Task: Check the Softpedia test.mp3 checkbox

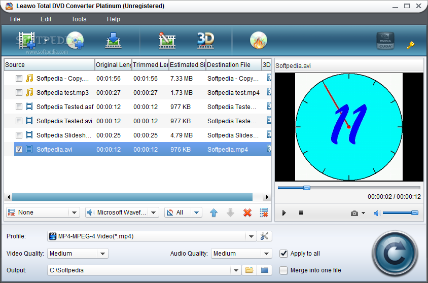Action: pyautogui.click(x=19, y=93)
